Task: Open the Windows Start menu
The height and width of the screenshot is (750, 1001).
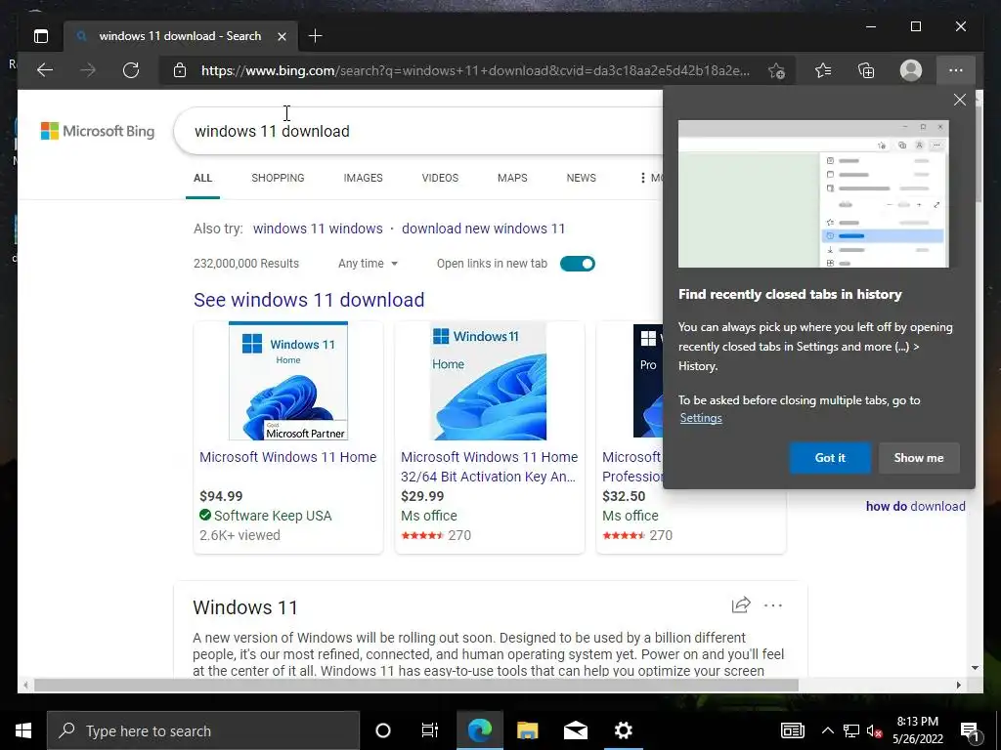Action: pyautogui.click(x=23, y=730)
